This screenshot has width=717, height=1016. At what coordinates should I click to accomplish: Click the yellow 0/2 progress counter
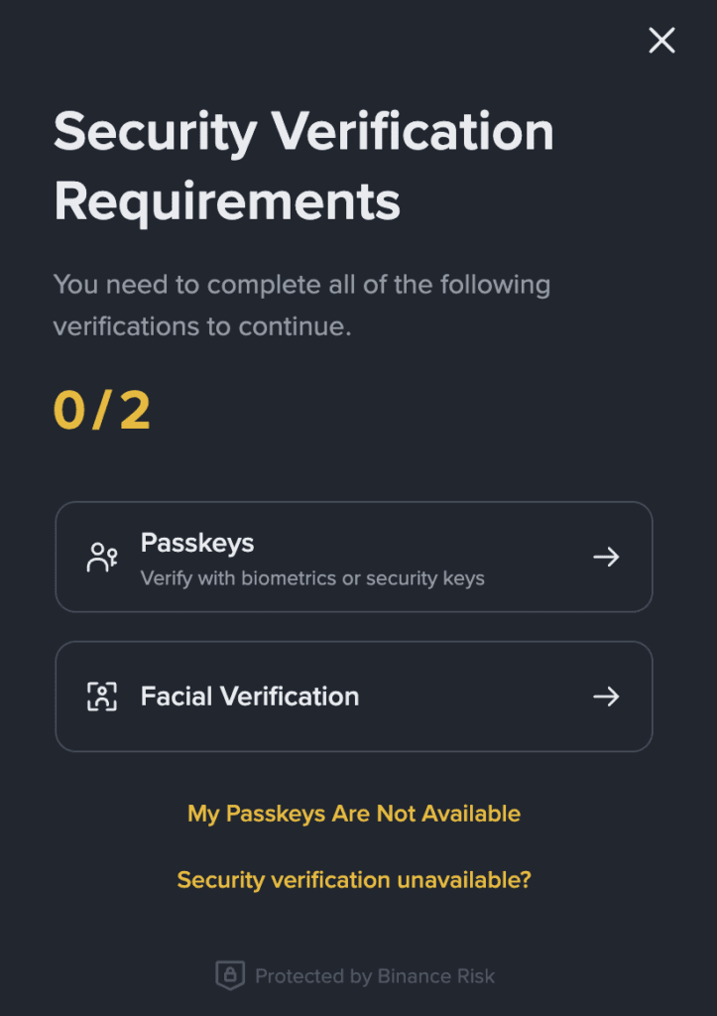[x=102, y=411]
